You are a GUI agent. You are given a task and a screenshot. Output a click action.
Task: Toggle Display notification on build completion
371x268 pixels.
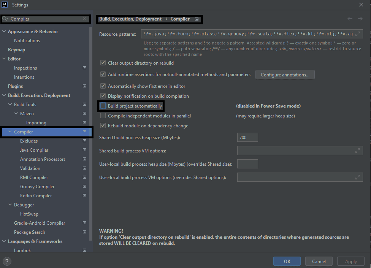pyautogui.click(x=103, y=96)
